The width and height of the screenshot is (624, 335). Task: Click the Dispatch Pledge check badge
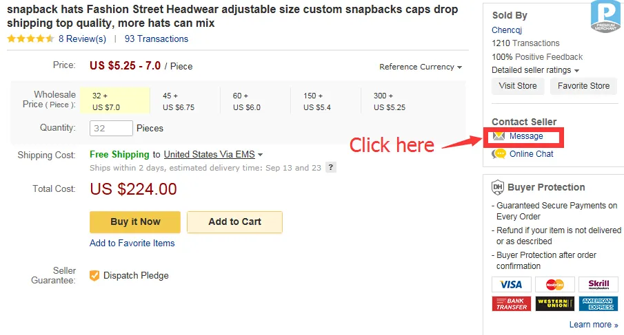pyautogui.click(x=94, y=275)
